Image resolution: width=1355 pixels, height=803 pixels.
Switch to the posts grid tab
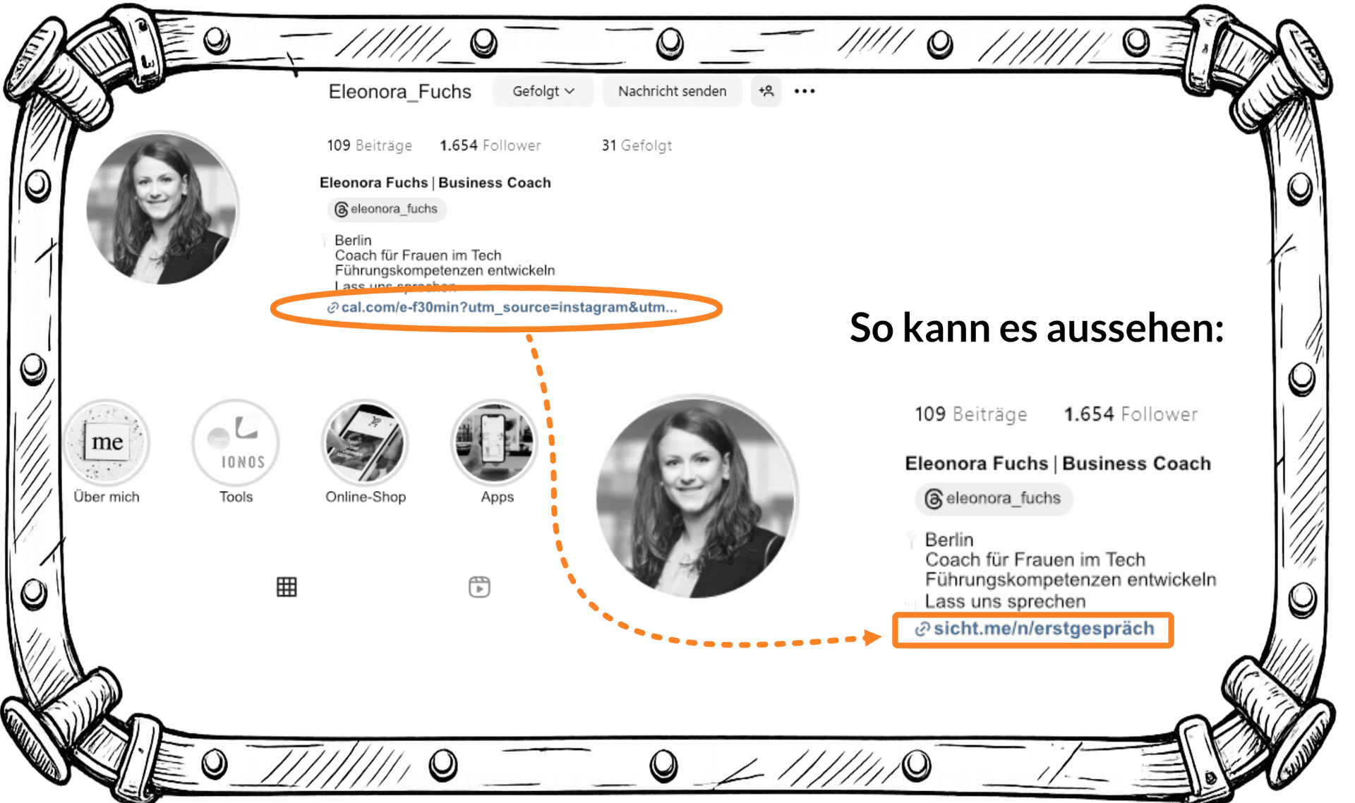(287, 587)
